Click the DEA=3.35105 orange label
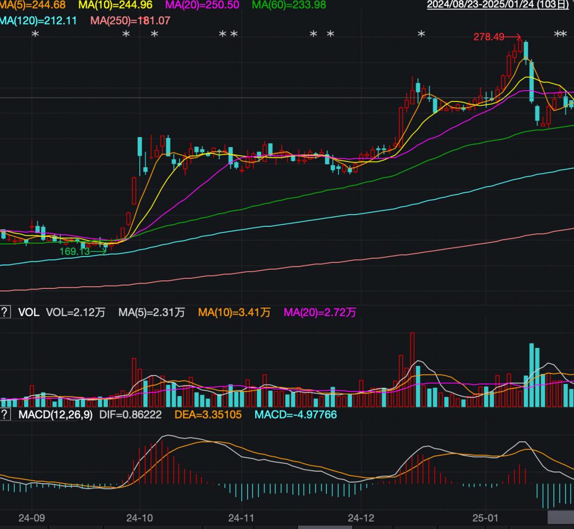The height and width of the screenshot is (529, 574). (x=208, y=414)
